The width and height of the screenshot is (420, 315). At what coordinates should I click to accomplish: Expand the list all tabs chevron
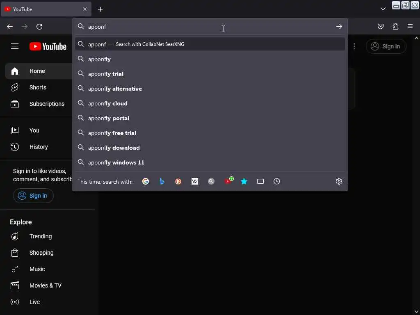click(x=383, y=9)
